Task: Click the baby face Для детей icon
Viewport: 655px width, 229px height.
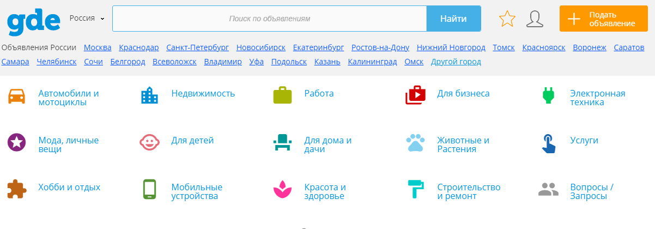Action: click(x=149, y=143)
